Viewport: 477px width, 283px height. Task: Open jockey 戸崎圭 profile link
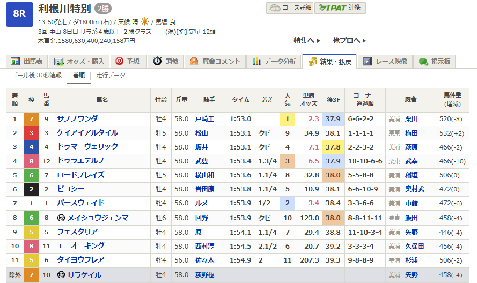pyautogui.click(x=204, y=119)
